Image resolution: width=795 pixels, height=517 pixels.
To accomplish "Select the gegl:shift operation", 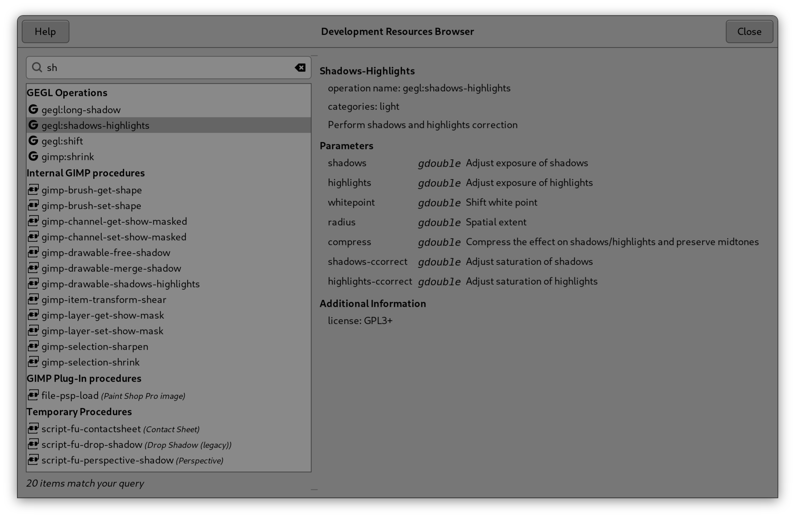I will (169, 141).
